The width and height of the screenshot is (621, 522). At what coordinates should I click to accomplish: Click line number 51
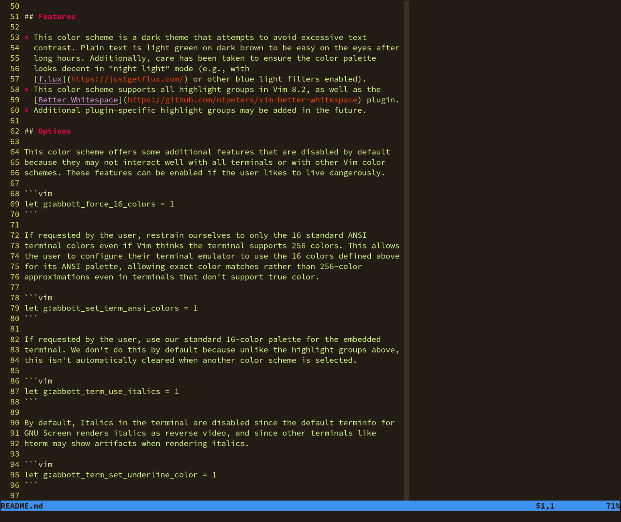pos(15,16)
